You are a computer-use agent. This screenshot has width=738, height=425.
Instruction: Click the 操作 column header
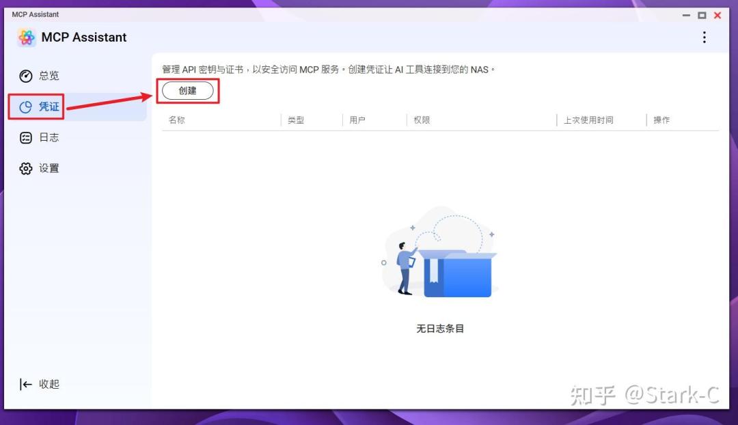pyautogui.click(x=661, y=120)
